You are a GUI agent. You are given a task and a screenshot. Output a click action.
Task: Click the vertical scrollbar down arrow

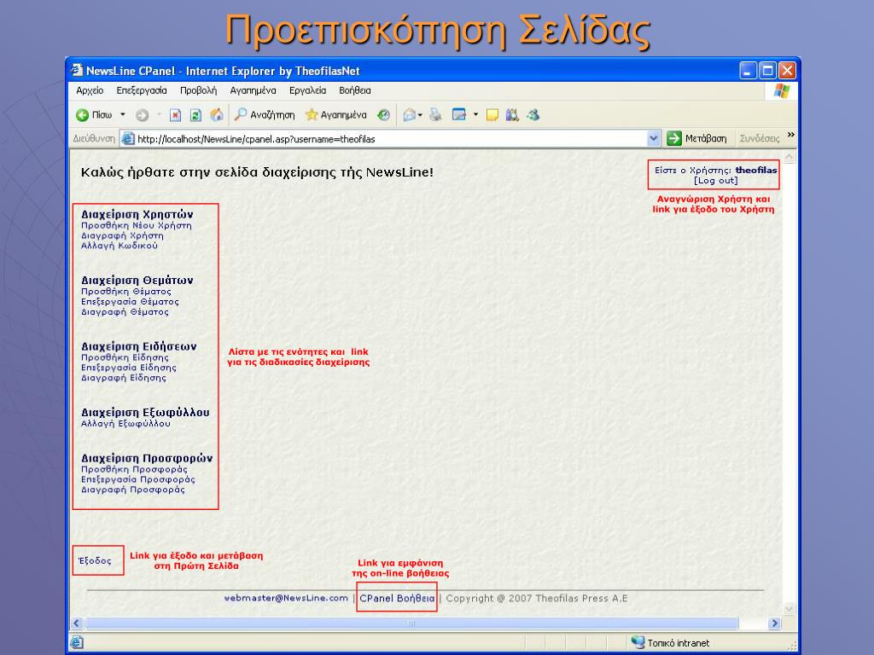click(x=790, y=609)
